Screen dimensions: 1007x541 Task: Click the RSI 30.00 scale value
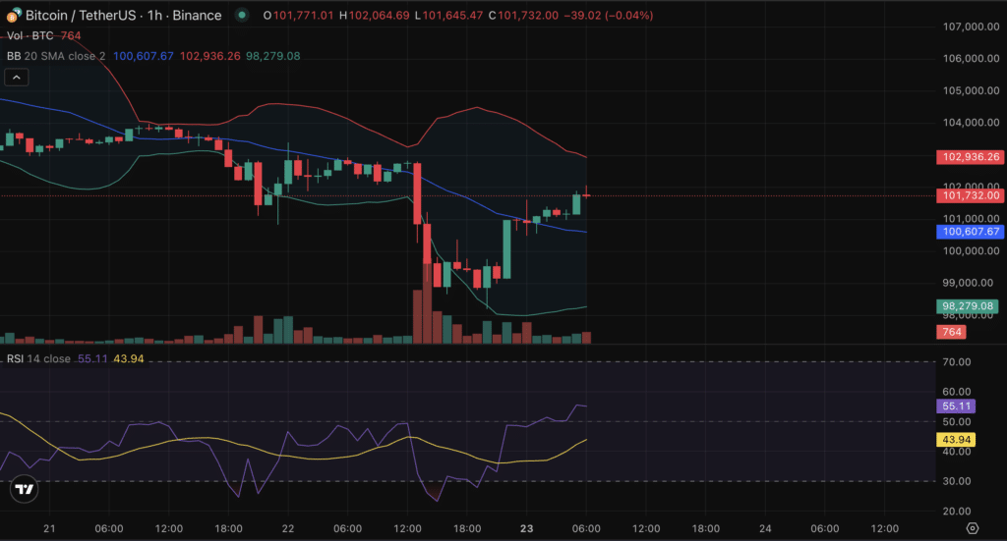[956, 481]
